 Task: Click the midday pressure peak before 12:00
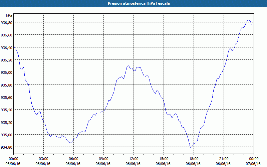click(x=128, y=65)
